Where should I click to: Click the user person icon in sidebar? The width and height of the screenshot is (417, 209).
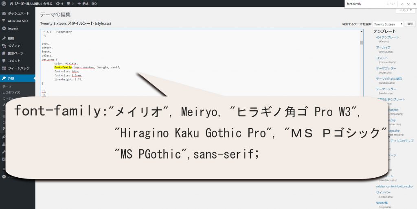[4, 144]
